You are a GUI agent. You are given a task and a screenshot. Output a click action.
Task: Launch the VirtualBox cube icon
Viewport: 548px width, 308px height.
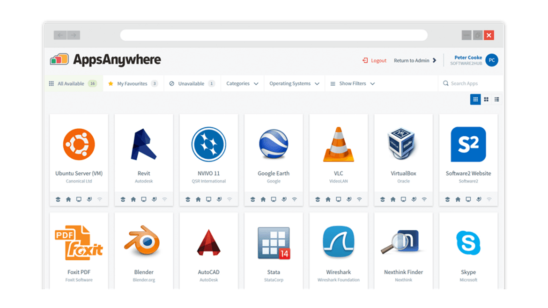point(401,144)
